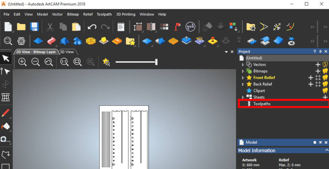Image resolution: width=329 pixels, height=169 pixels.
Task: Click the Paste clipboard icon
Action: pyautogui.click(x=76, y=27)
